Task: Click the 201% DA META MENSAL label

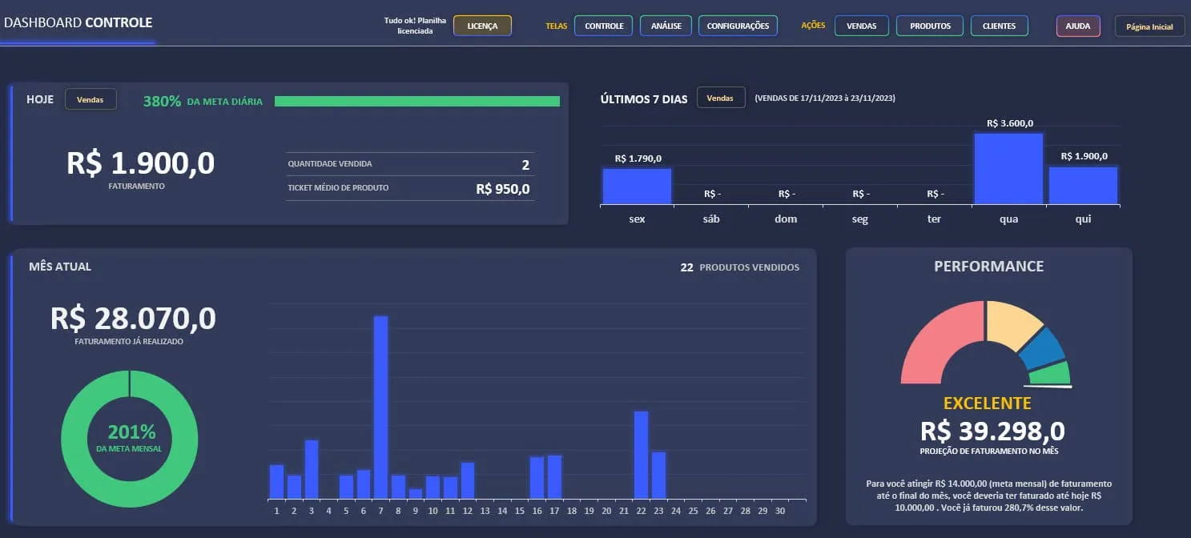Action: (131, 437)
